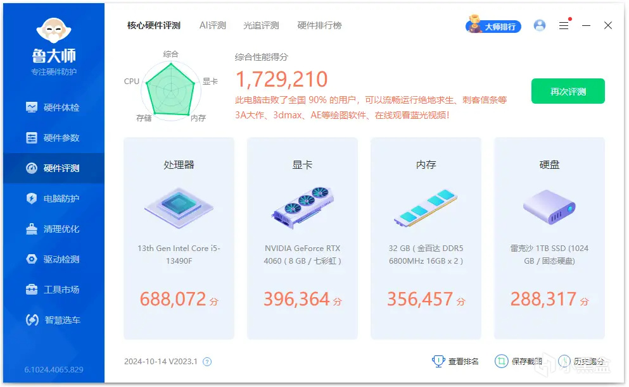
Task: Close the 鲁大师 window
Action: tap(607, 26)
